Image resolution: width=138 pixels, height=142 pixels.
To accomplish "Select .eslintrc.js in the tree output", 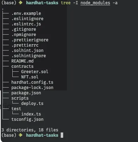I will click(26, 24).
